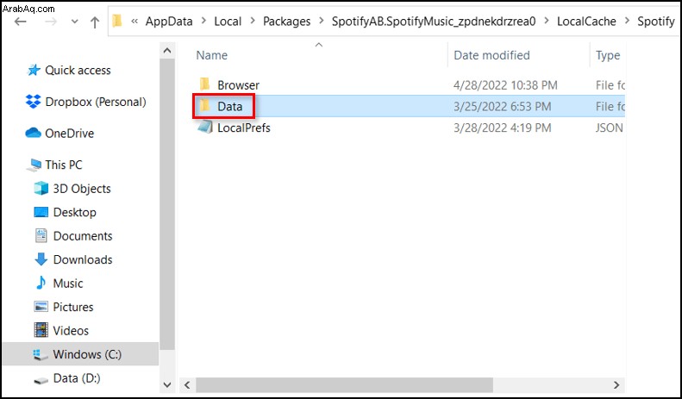Select the Data folder name
Viewport: 682px width, 399px height.
[x=229, y=107]
